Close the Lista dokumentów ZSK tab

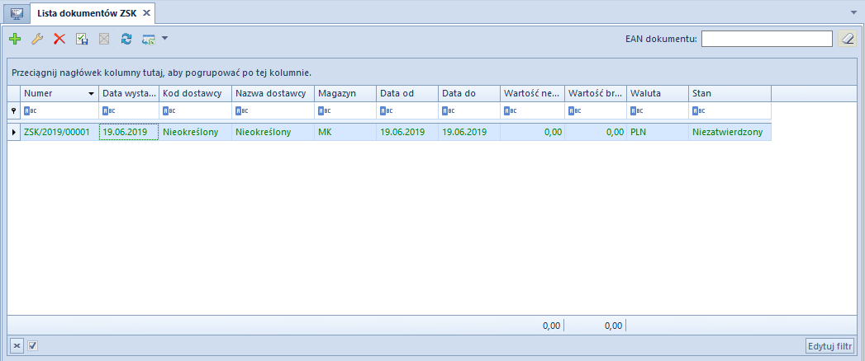coord(146,12)
